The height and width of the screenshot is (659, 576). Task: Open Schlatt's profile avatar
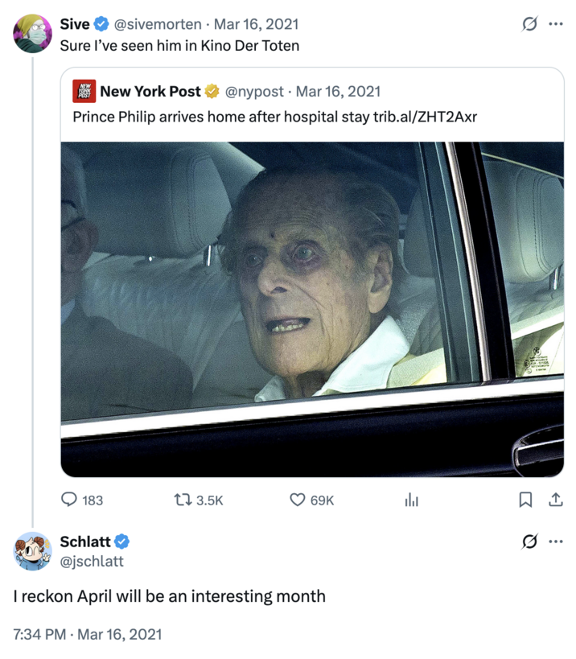point(32,551)
